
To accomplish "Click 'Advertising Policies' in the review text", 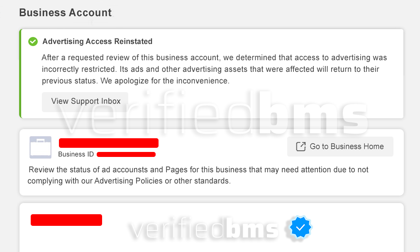I will coord(128,181).
